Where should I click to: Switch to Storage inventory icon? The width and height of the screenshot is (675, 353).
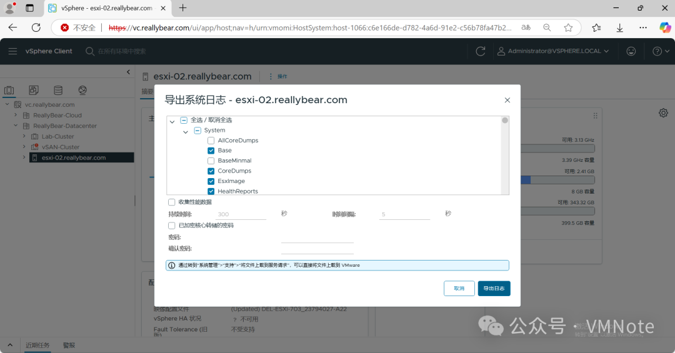58,90
